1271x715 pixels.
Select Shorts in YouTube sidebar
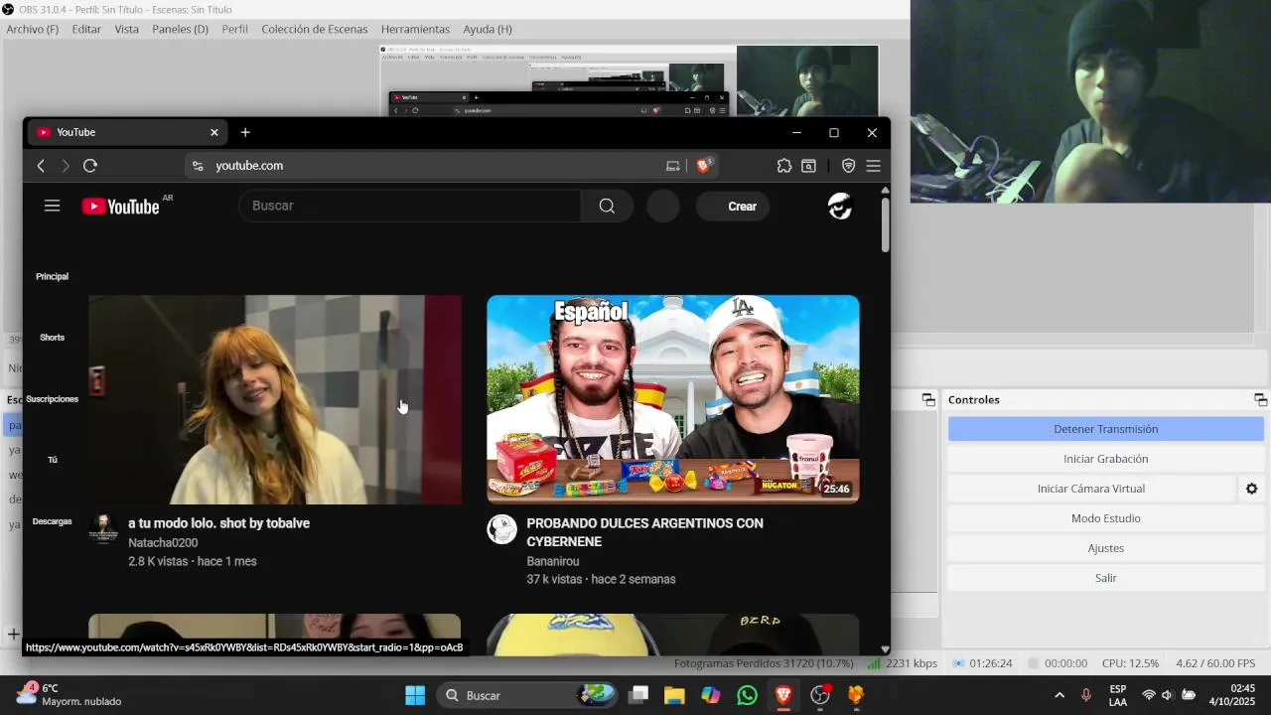pos(52,338)
